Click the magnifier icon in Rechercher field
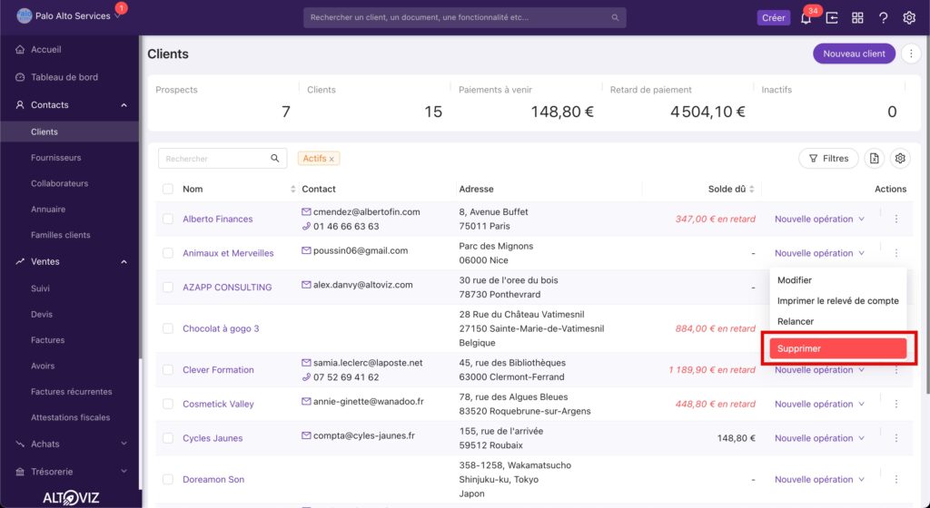The image size is (930, 508). point(274,159)
